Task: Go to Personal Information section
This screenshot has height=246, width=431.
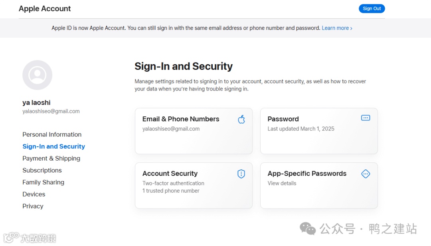Action: click(x=52, y=135)
